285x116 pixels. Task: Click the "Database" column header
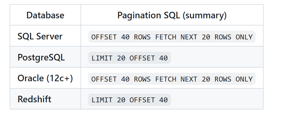point(45,15)
